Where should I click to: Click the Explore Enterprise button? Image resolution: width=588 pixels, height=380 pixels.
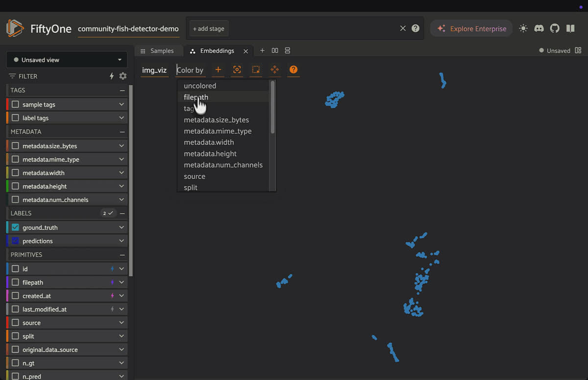point(471,28)
